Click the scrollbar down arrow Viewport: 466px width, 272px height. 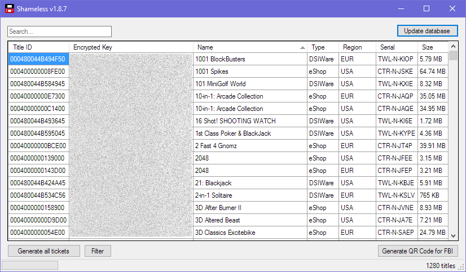(x=453, y=236)
